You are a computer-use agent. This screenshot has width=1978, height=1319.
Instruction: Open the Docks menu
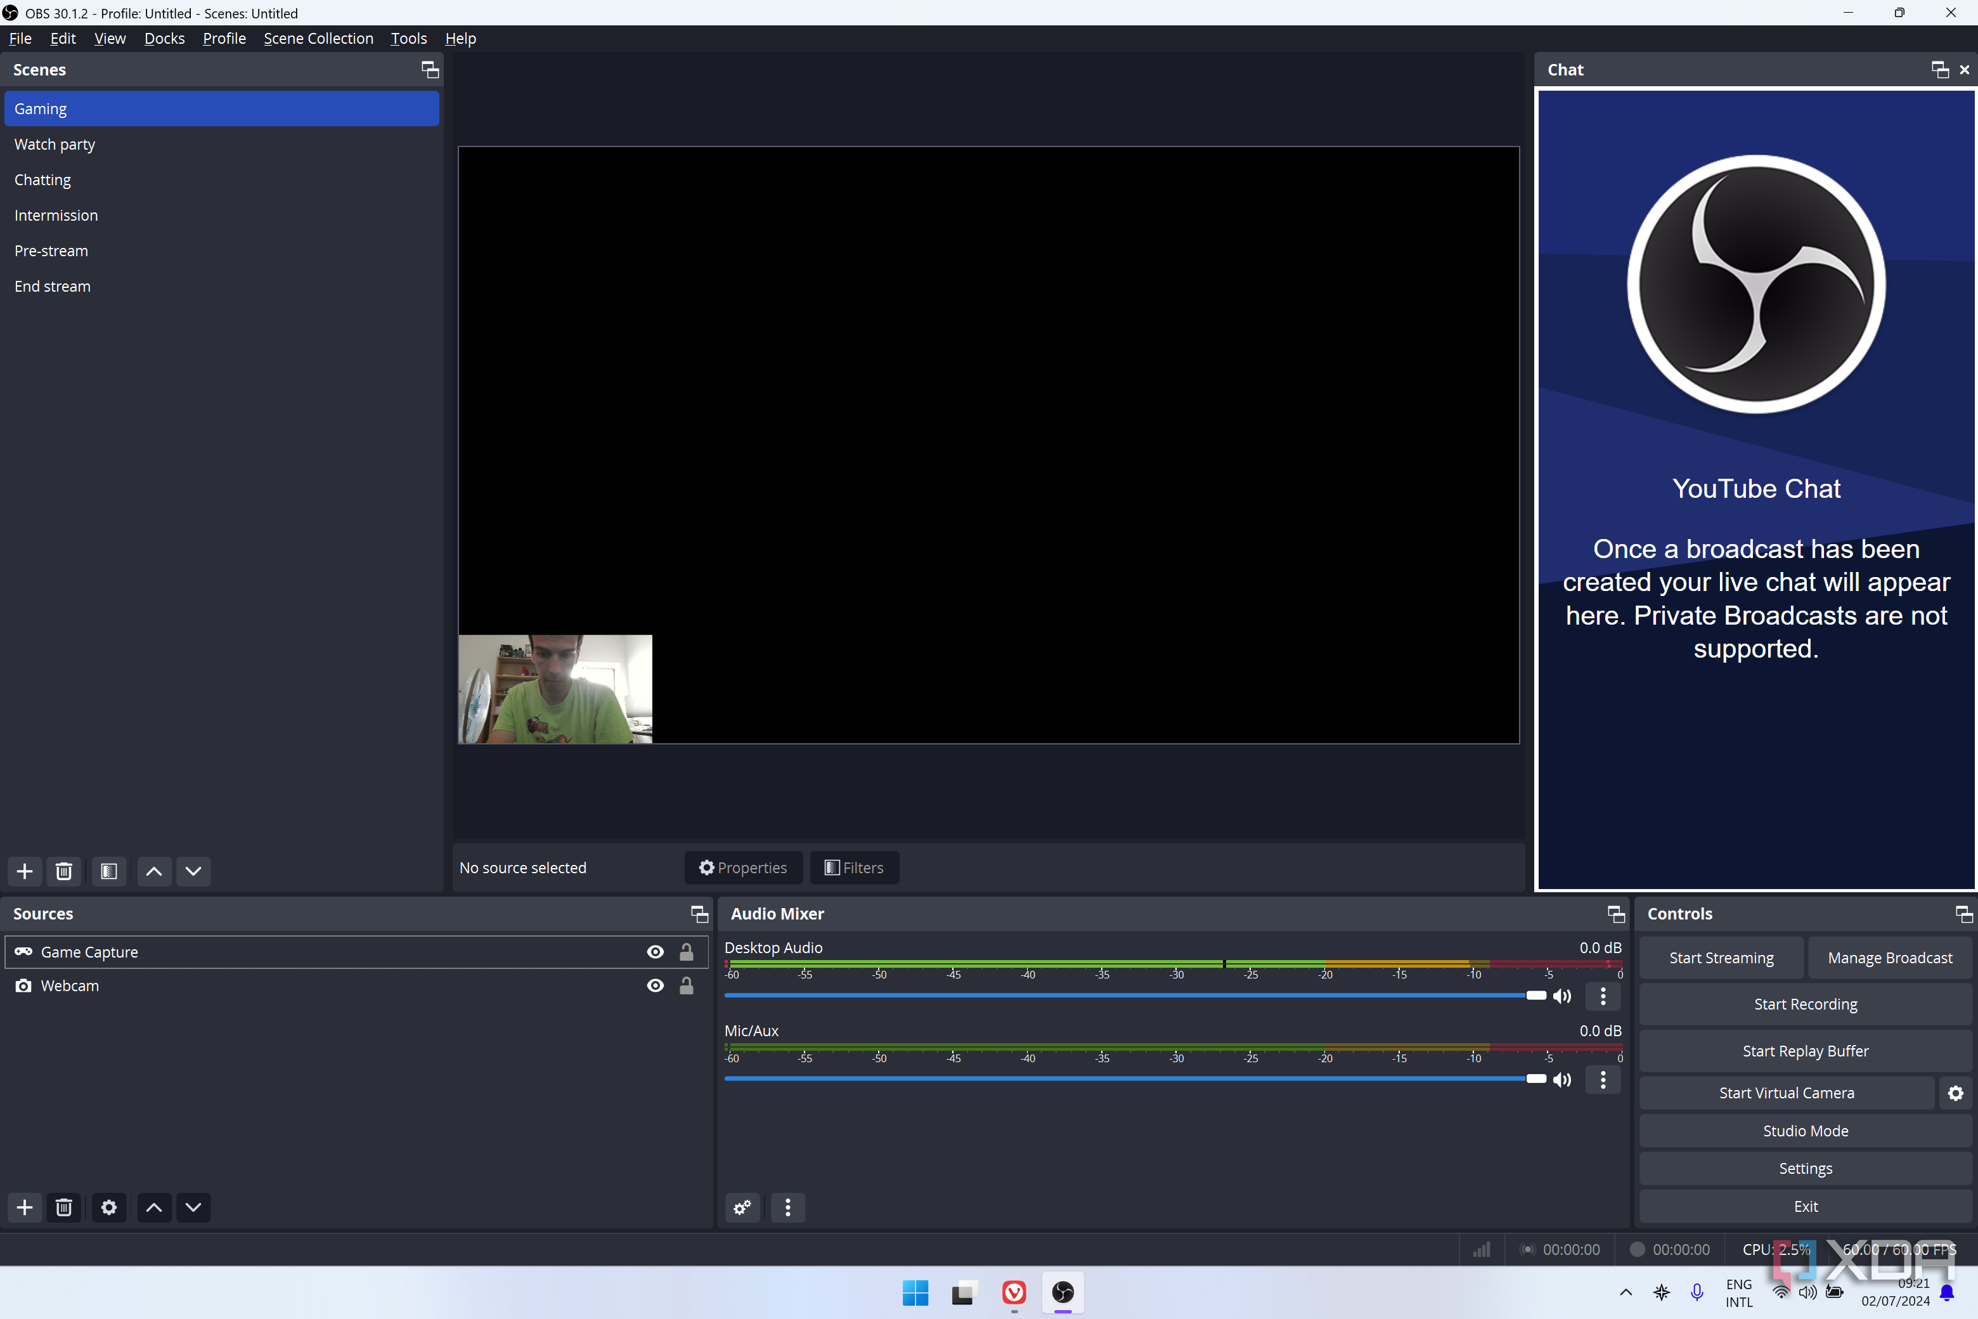[x=165, y=39]
